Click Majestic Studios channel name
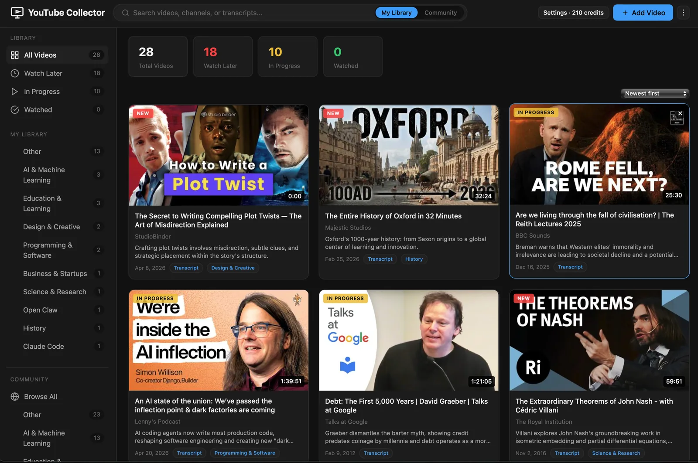Screen dimensions: 698x463 (x=348, y=228)
